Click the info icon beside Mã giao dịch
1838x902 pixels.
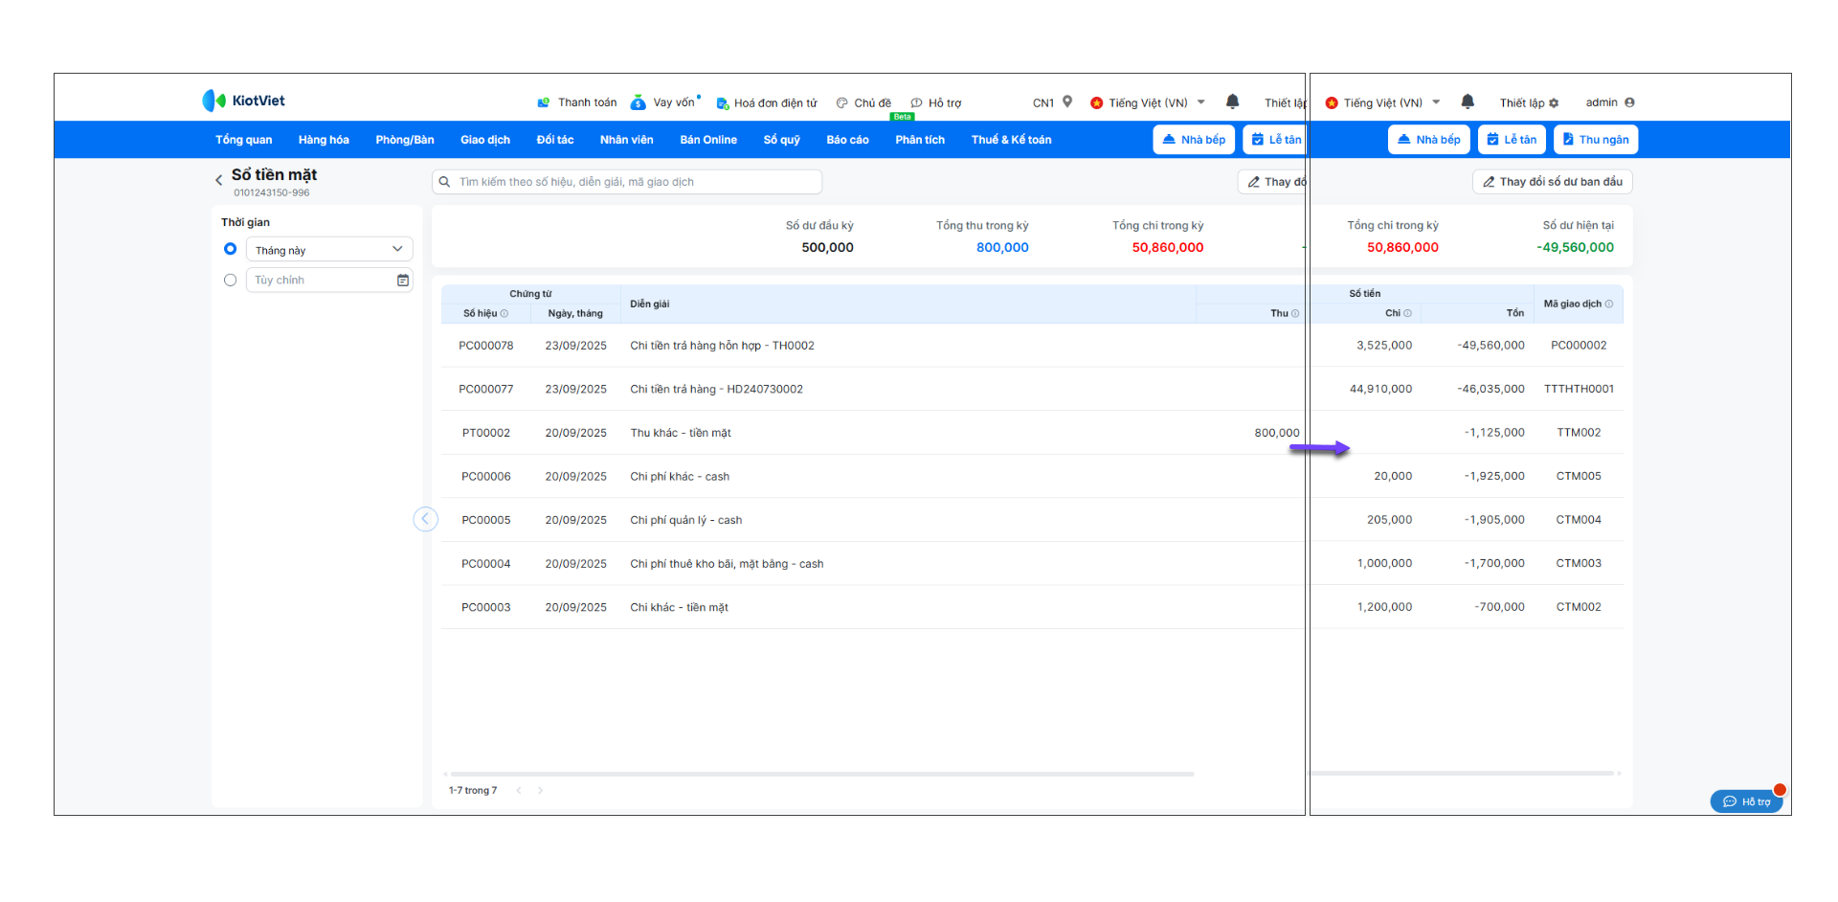tap(1609, 304)
